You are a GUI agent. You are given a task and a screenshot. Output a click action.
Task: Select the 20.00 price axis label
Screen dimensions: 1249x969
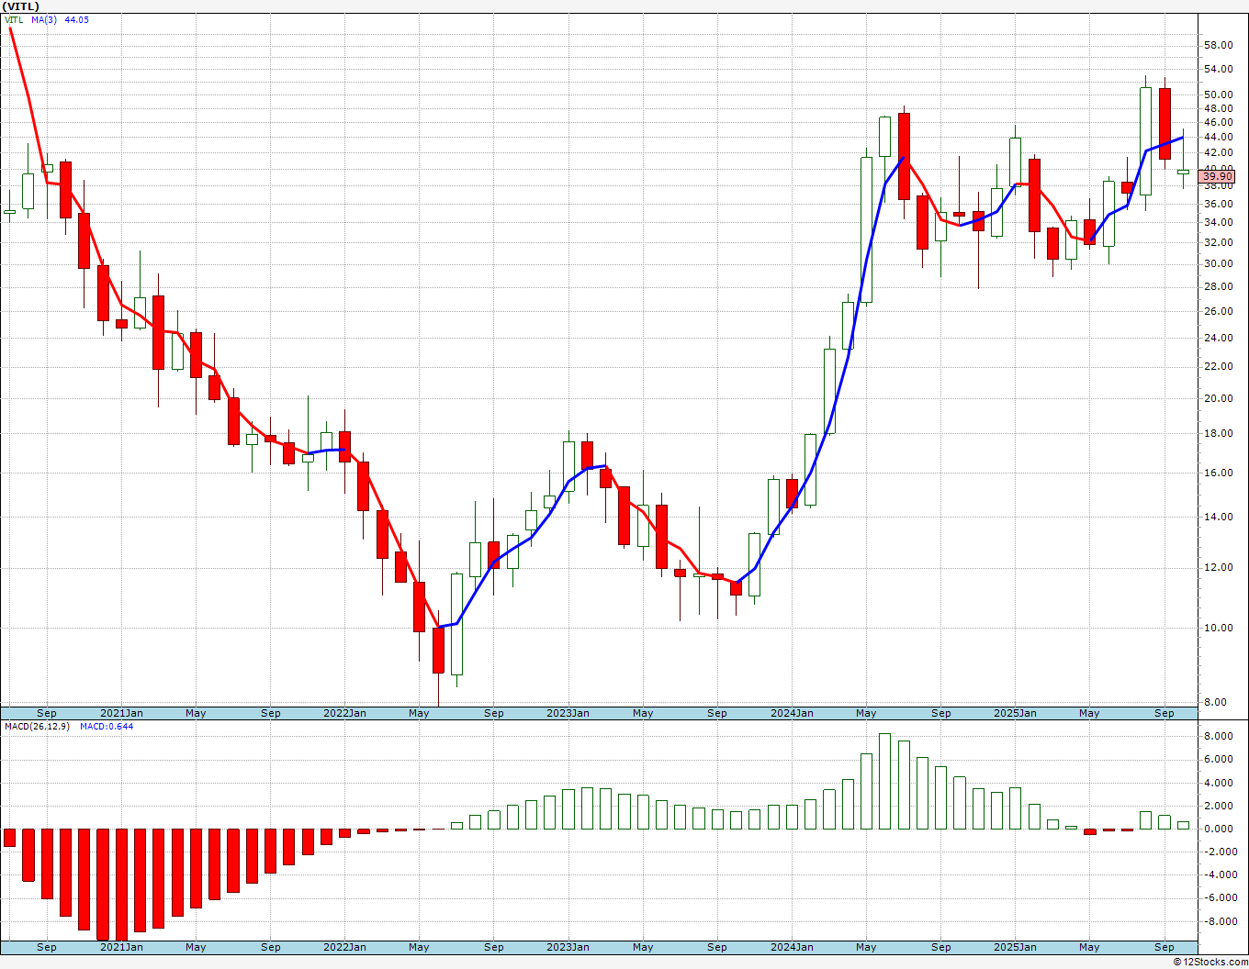[1218, 398]
